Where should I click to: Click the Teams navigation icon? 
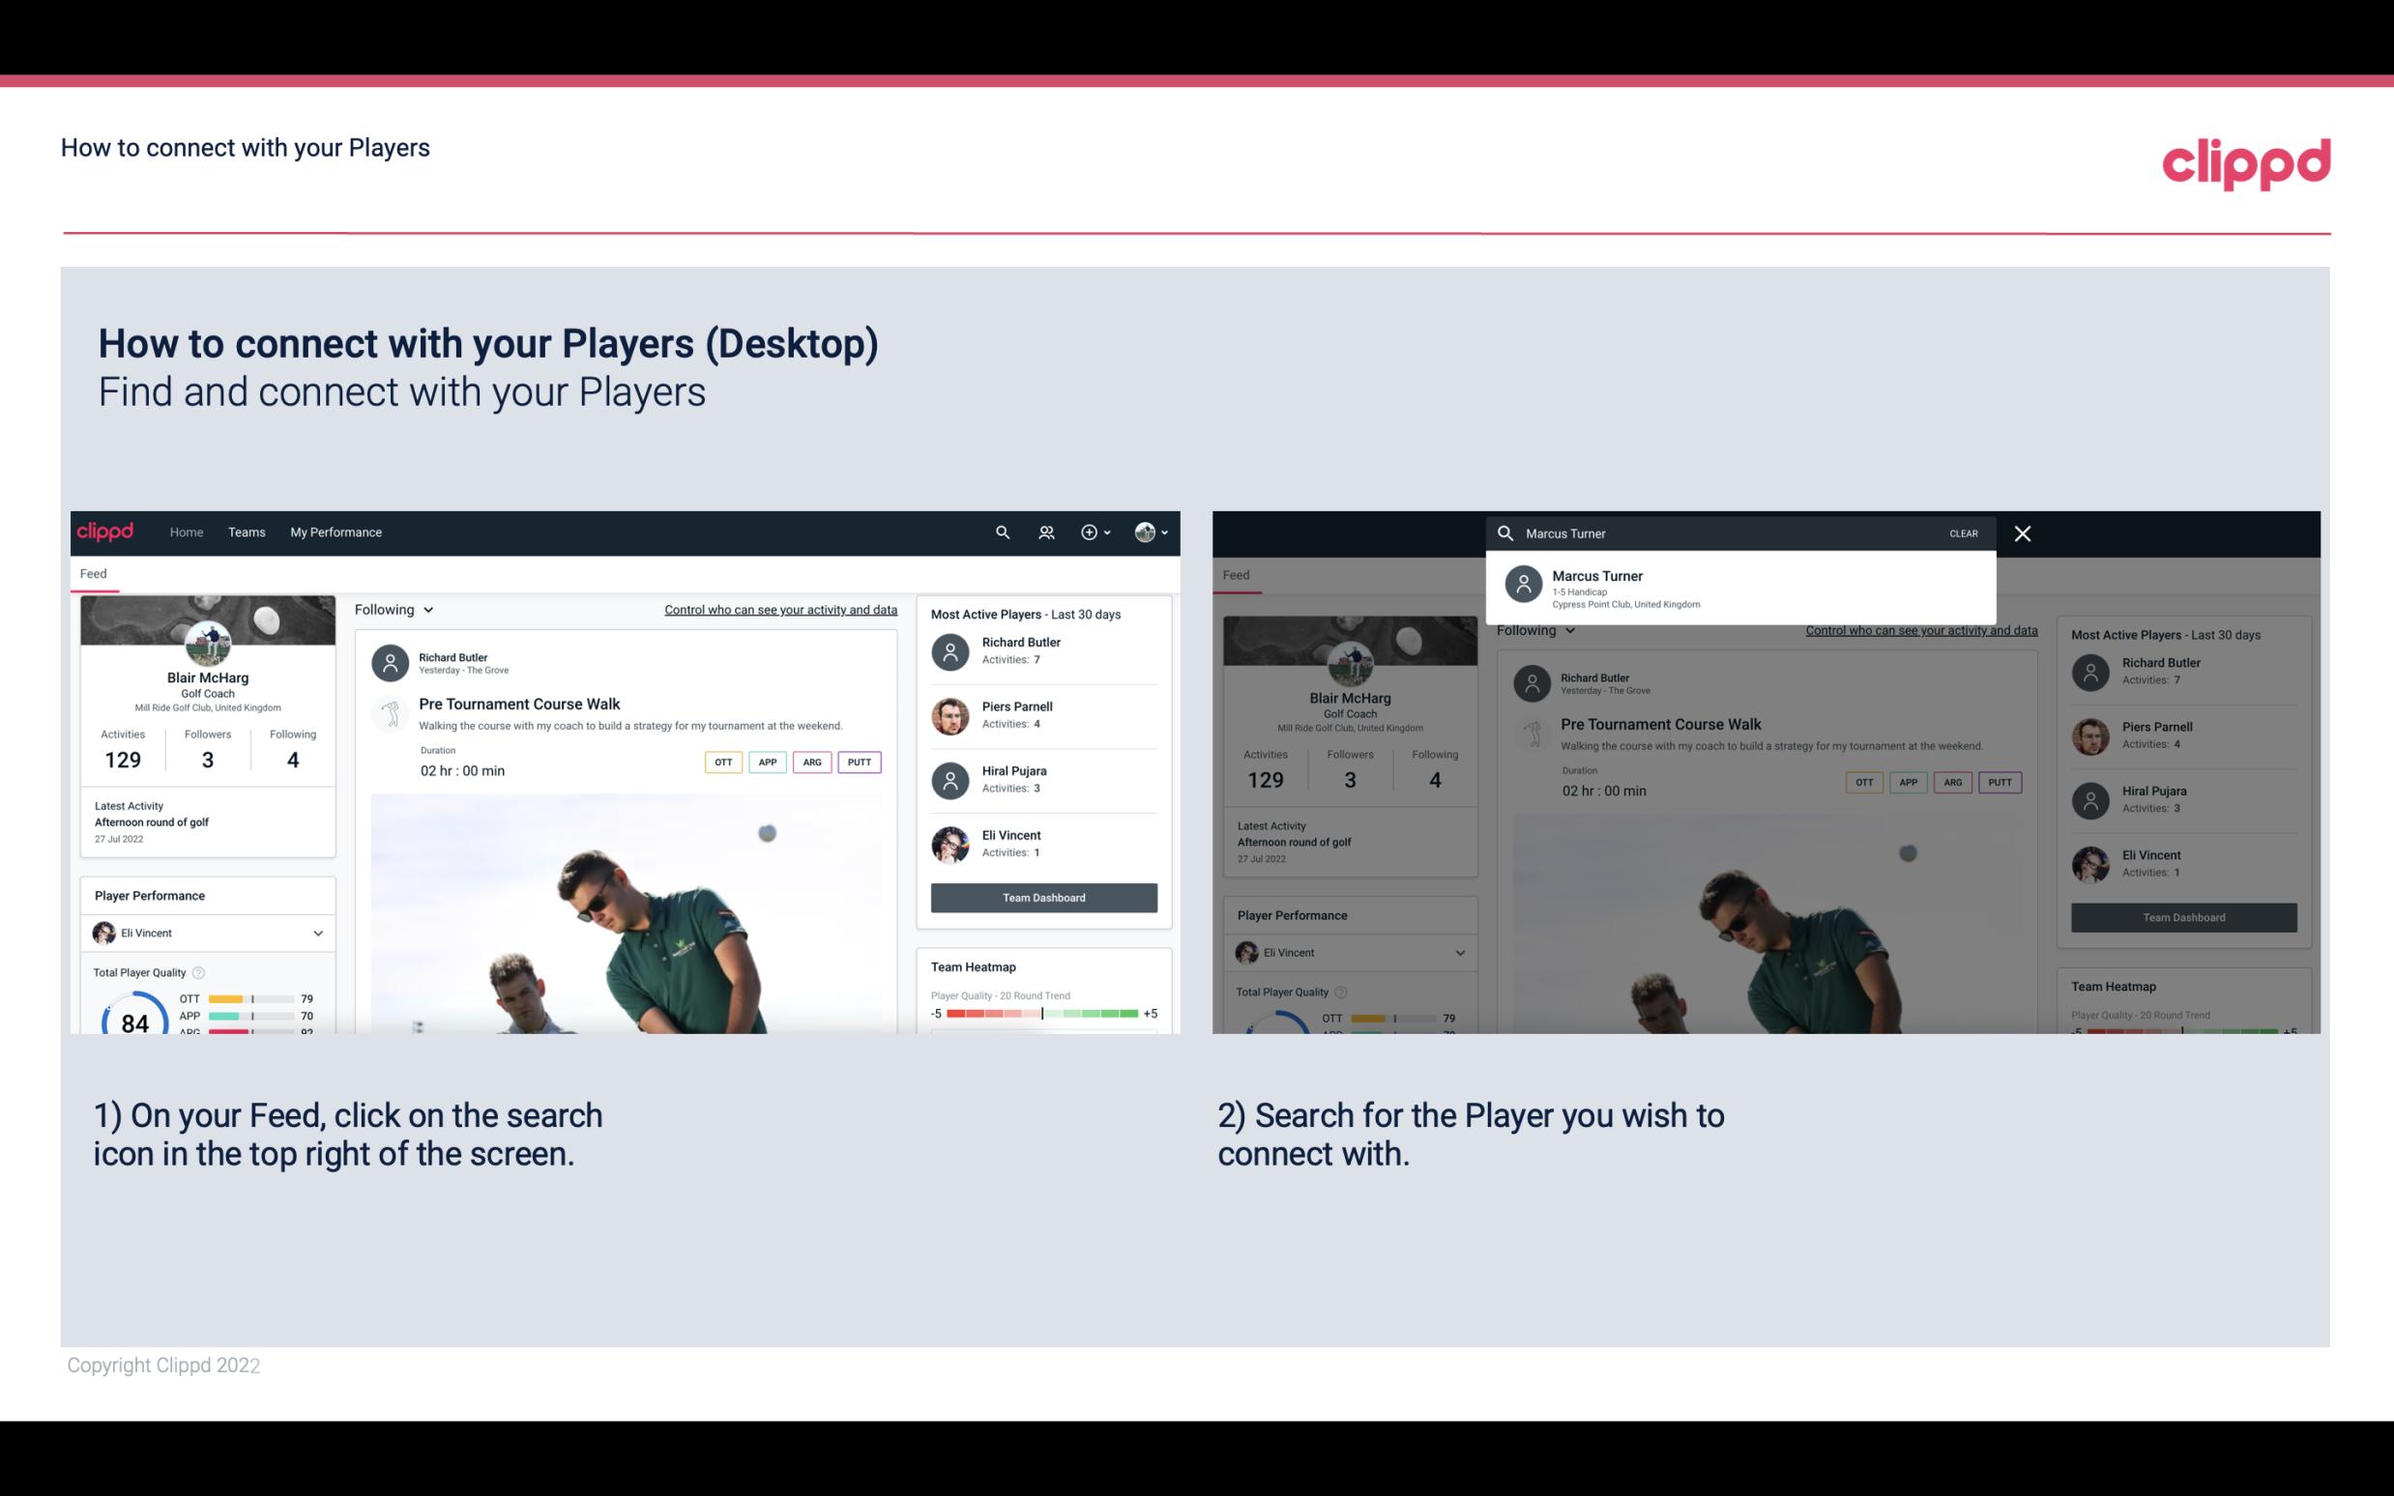click(247, 532)
